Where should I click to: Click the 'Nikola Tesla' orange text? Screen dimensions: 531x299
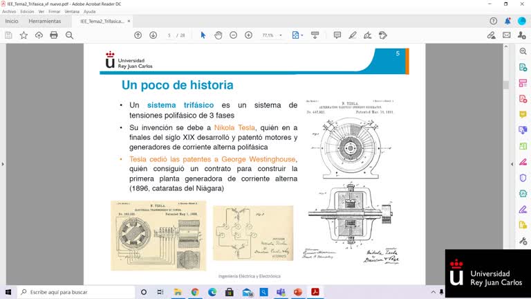234,128
